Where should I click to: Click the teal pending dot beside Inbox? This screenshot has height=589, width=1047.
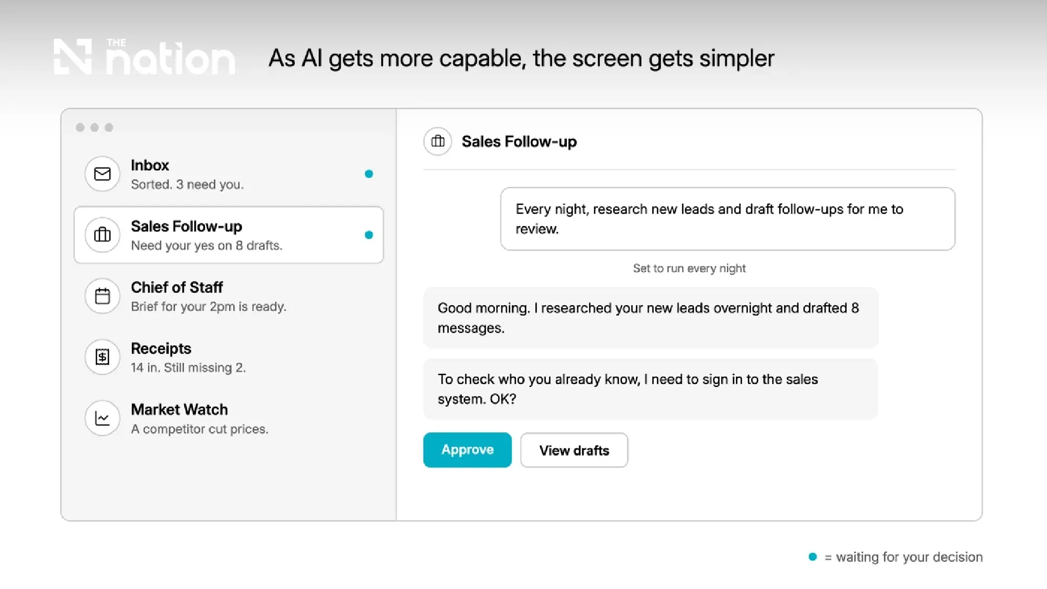(369, 174)
